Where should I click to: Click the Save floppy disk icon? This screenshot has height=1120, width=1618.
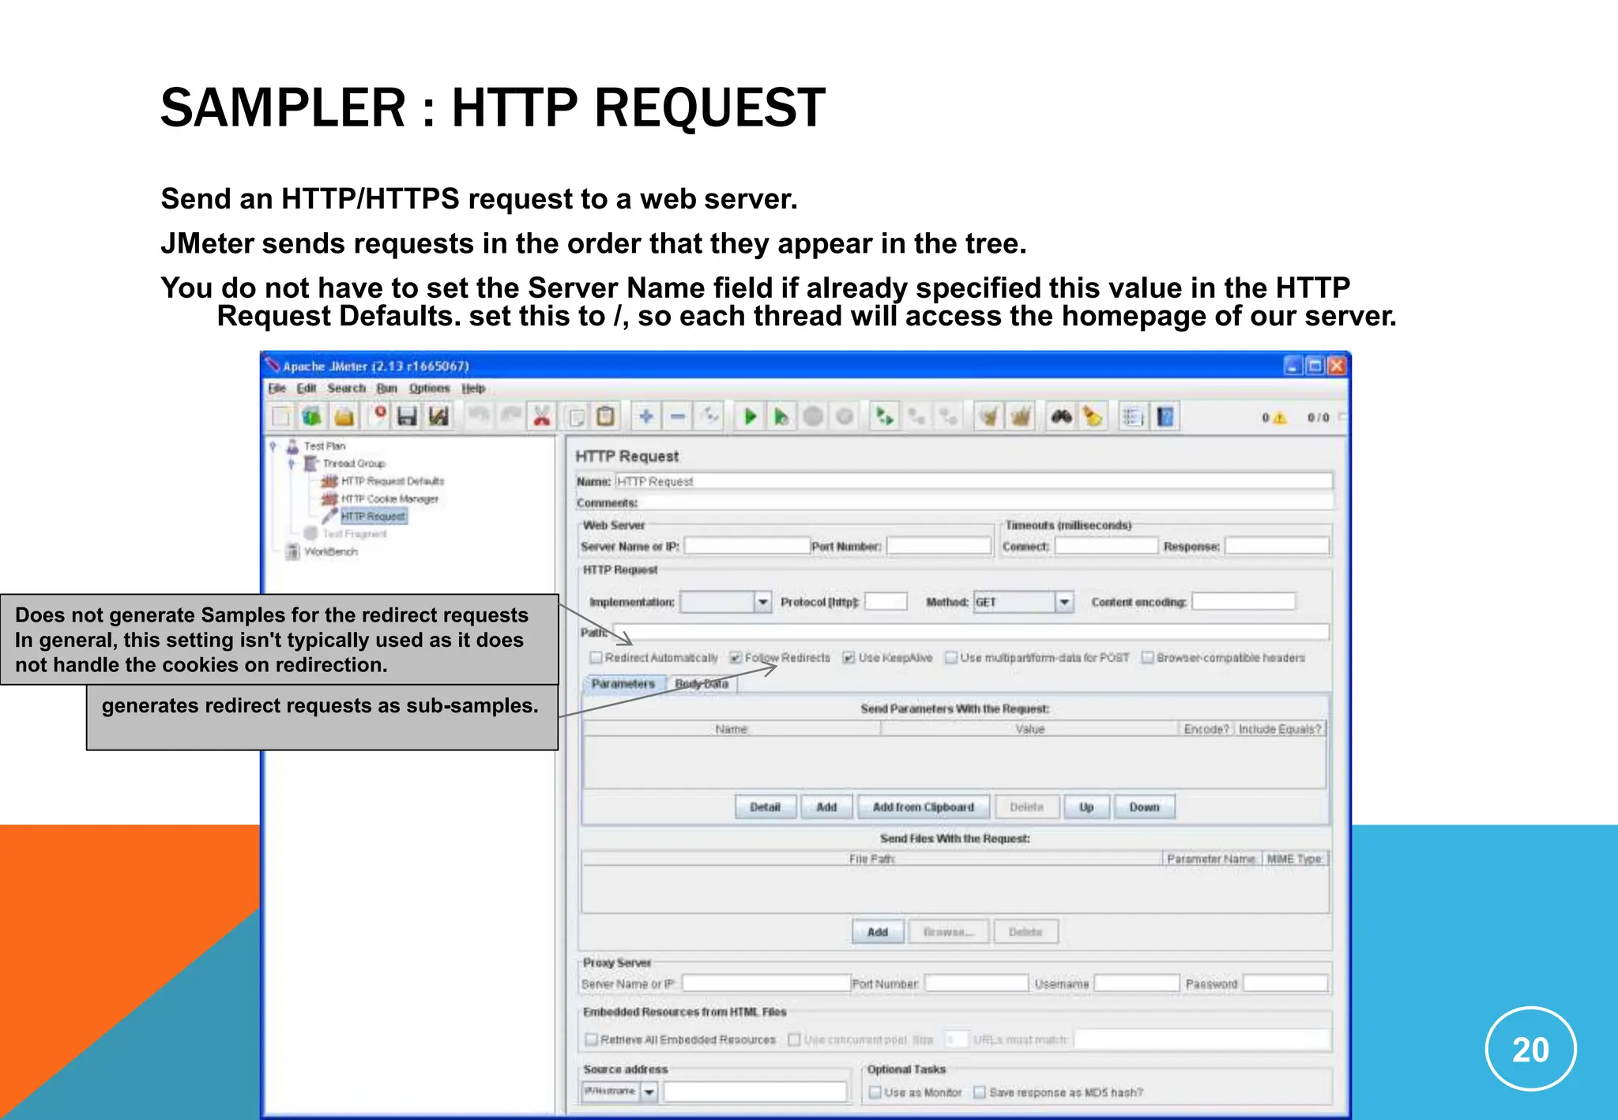tap(406, 416)
